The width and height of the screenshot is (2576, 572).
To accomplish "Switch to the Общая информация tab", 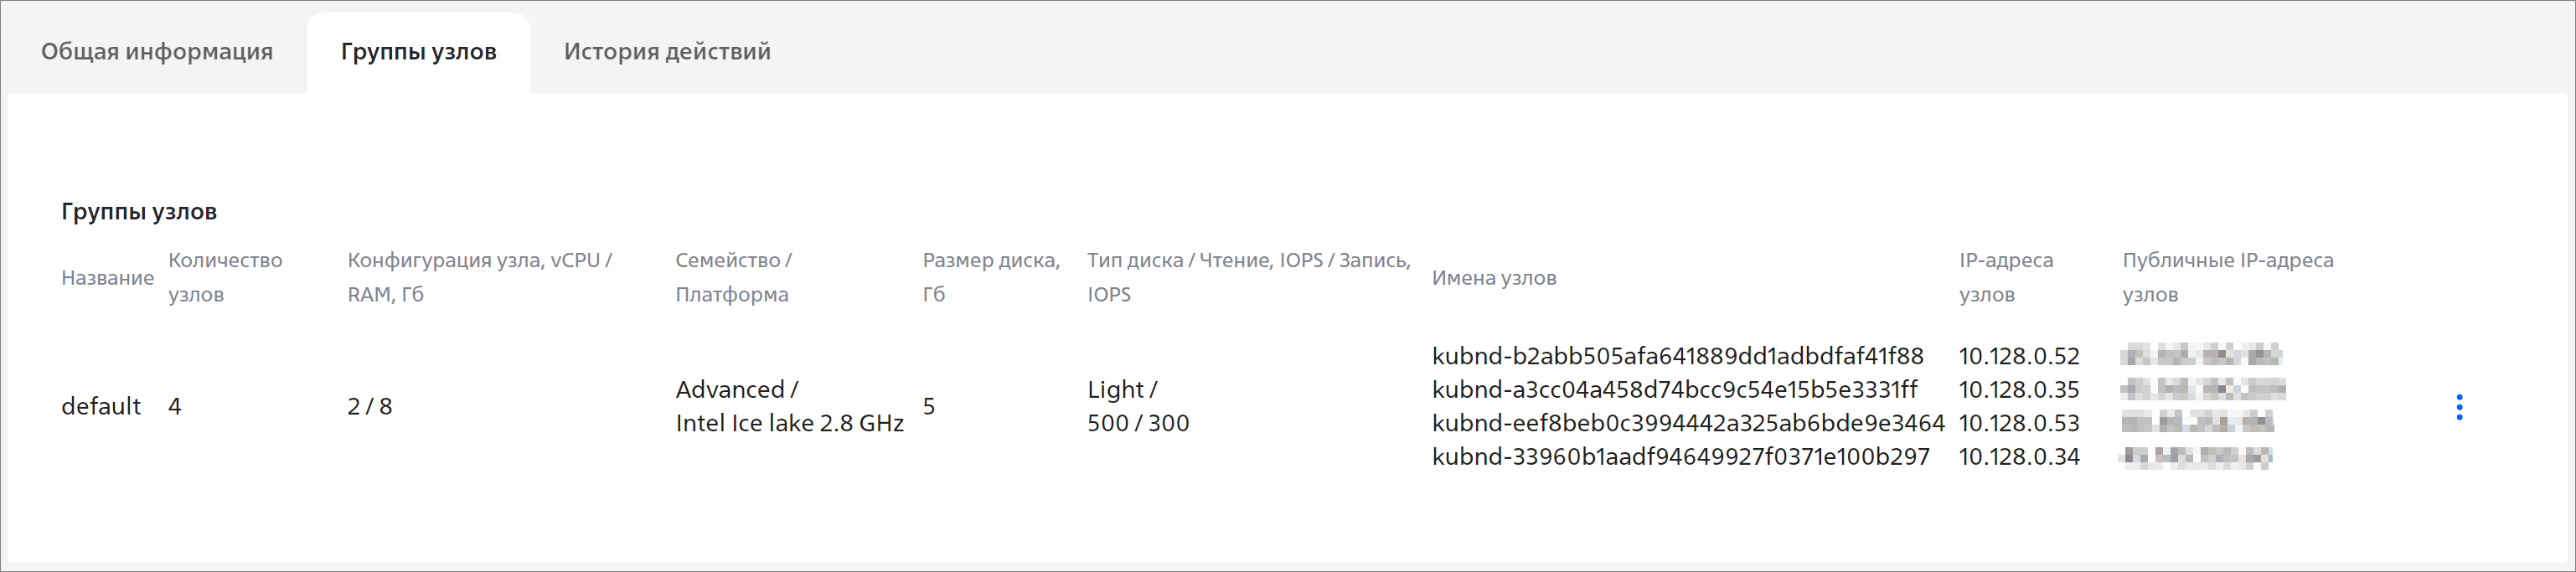I will click(157, 51).
